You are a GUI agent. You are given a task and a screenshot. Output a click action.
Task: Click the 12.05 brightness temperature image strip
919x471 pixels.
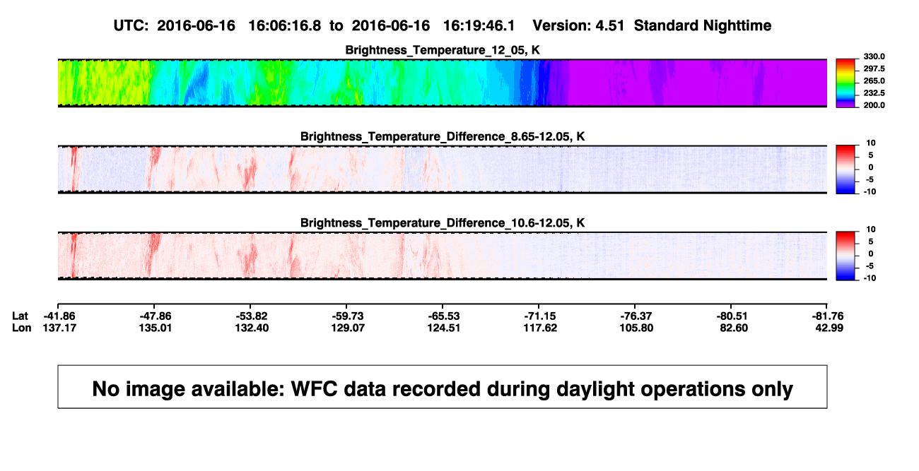[442, 83]
